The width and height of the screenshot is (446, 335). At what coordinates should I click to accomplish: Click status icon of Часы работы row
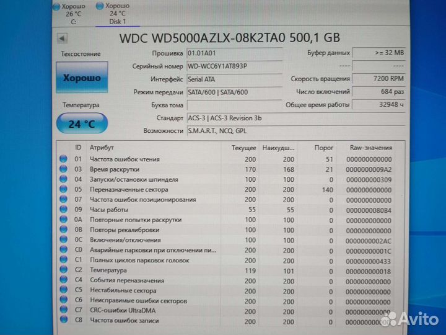pos(63,210)
